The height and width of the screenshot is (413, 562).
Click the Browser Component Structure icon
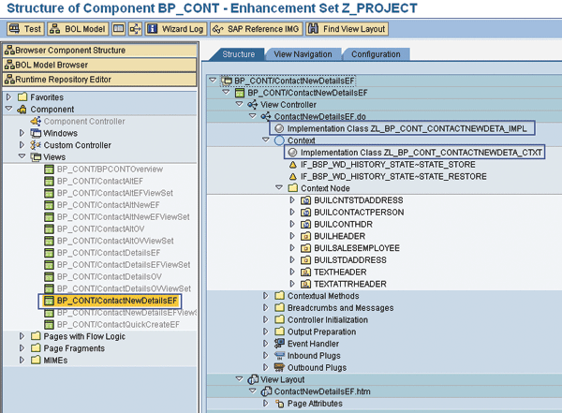click(x=8, y=50)
